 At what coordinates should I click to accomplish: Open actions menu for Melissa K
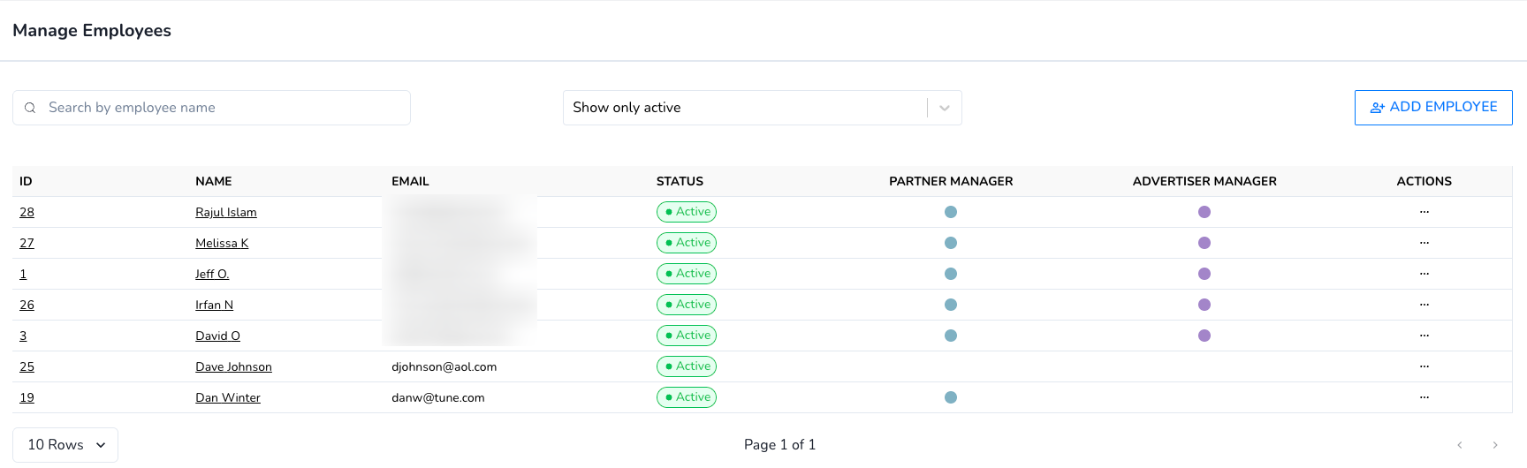[1424, 243]
